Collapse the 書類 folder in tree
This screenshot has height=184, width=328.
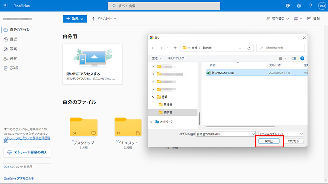tap(153, 97)
